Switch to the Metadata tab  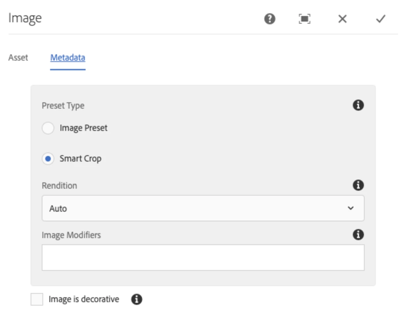click(x=67, y=57)
